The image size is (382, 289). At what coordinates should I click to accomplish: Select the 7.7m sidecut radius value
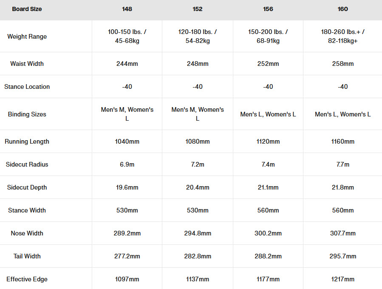(342, 164)
